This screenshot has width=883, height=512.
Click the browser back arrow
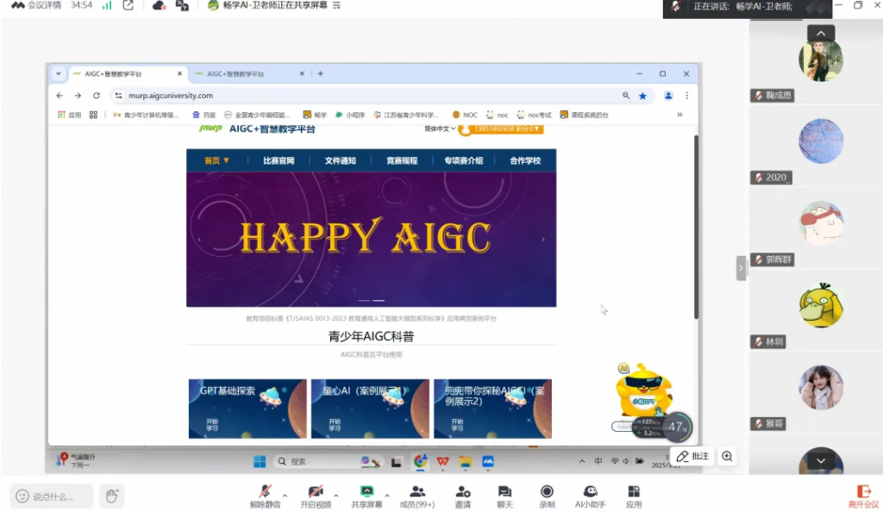pos(59,96)
